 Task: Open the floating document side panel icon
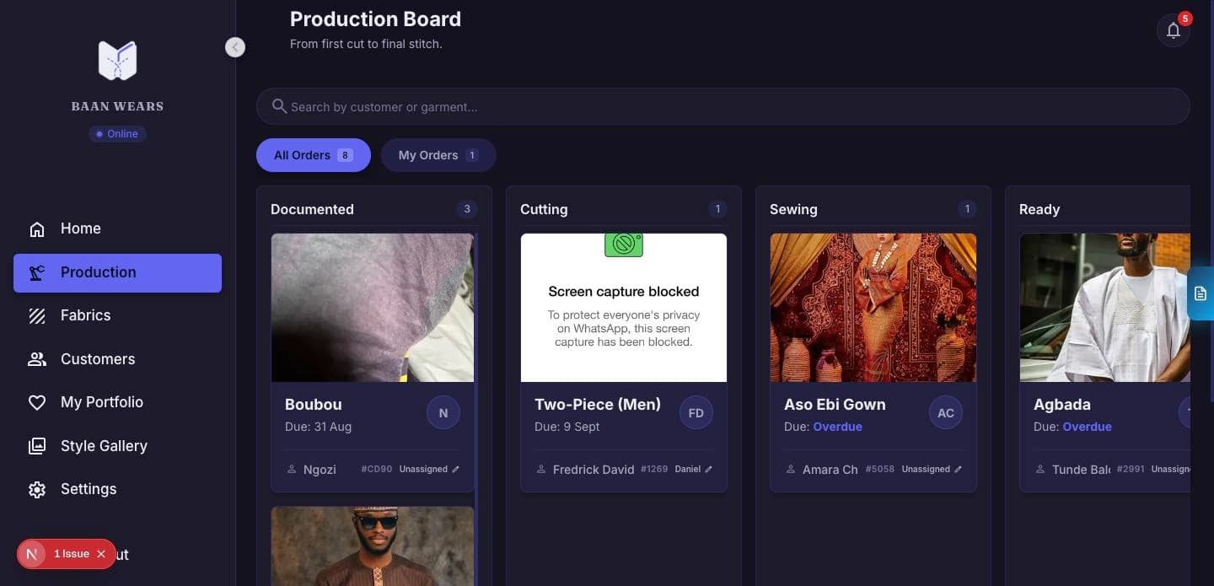click(x=1201, y=293)
